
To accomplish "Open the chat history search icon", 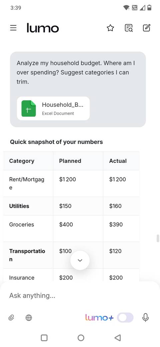I will click(129, 28).
